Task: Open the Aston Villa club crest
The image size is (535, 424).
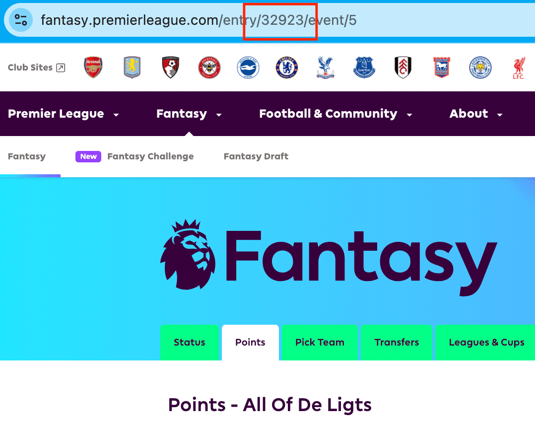Action: pos(132,67)
